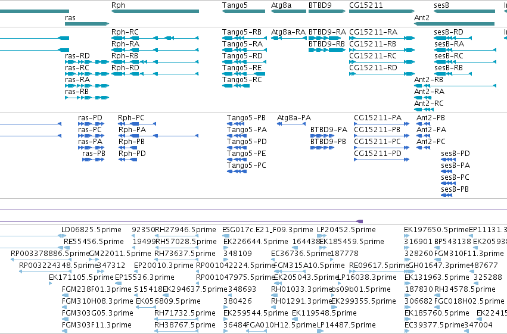Select transcript CG15211-RD
507x334 pixels.
[373, 68]
